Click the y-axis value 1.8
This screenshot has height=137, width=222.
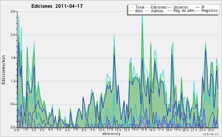pyautogui.click(x=13, y=58)
